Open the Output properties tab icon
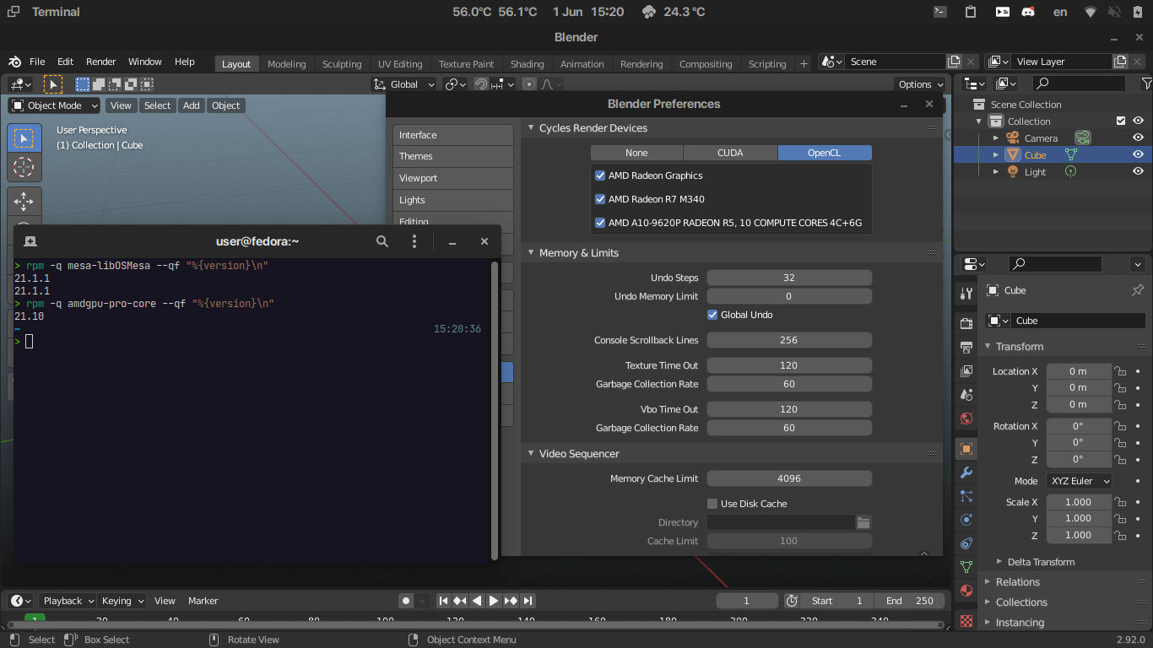Image resolution: width=1153 pixels, height=648 pixels. click(966, 347)
